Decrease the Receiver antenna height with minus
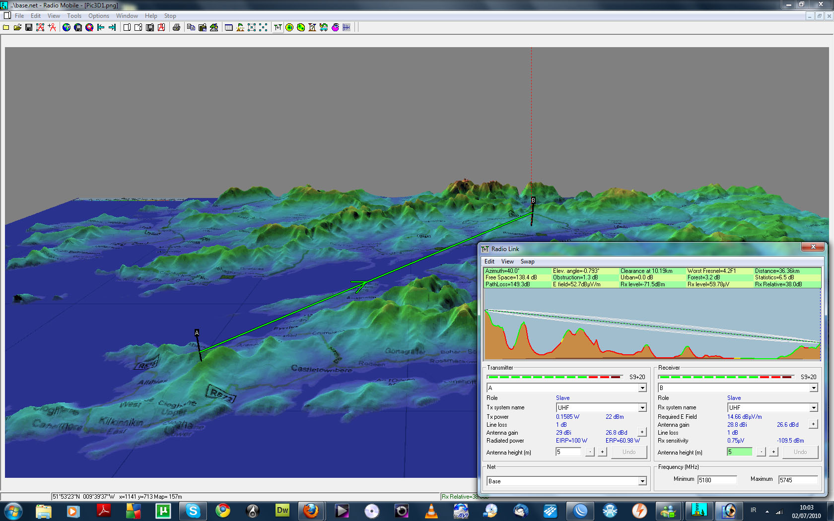Screen dimensions: 834x521 pos(761,452)
